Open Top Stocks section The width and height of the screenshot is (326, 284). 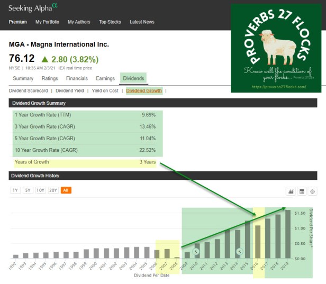tap(110, 22)
